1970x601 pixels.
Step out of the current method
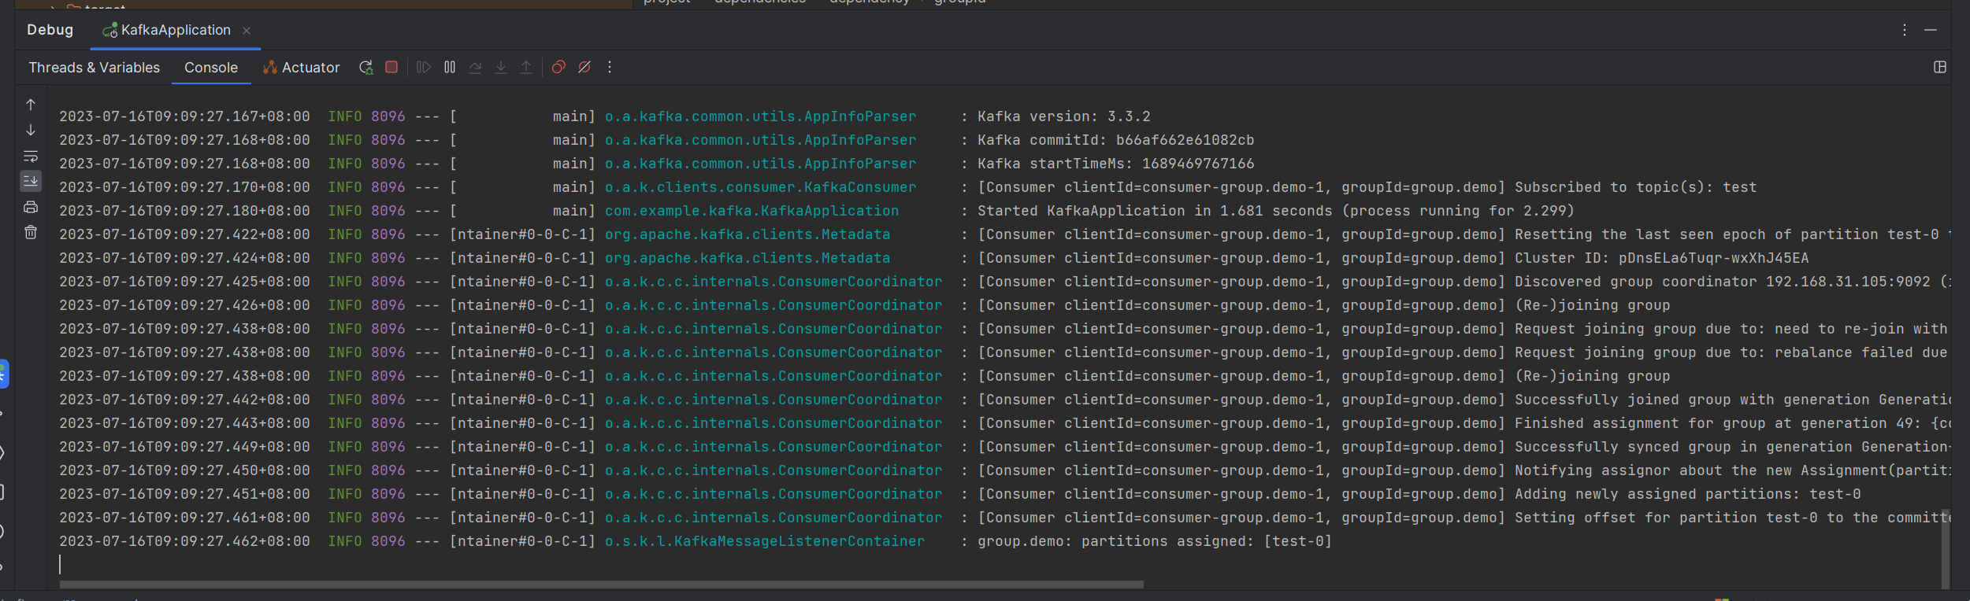coord(526,67)
